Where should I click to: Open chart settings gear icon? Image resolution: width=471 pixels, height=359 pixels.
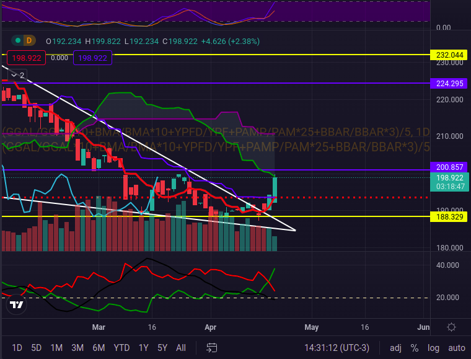click(x=451, y=327)
